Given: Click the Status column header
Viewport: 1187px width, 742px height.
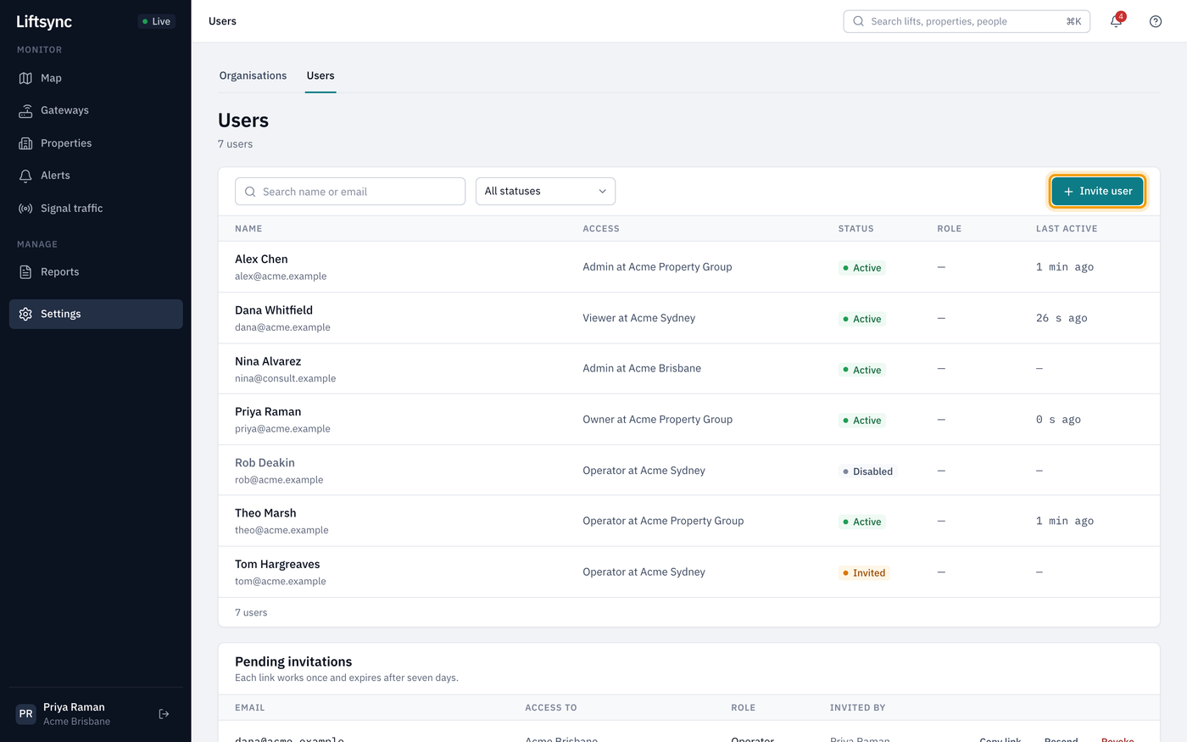Looking at the screenshot, I should pos(855,229).
